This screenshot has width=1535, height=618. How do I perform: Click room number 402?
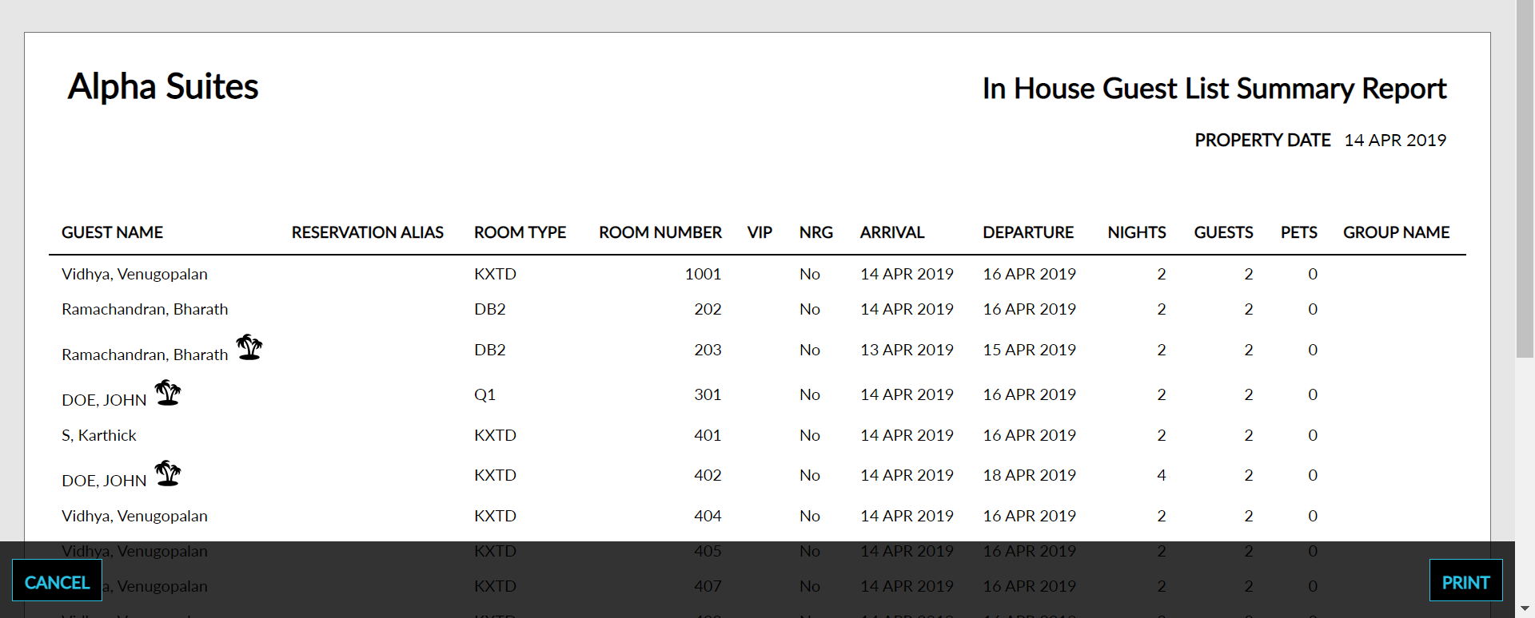tap(708, 475)
